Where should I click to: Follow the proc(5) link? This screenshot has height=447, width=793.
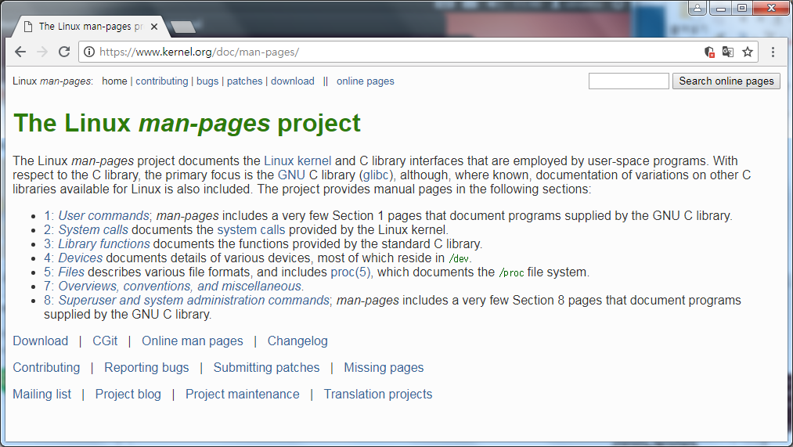pos(351,272)
